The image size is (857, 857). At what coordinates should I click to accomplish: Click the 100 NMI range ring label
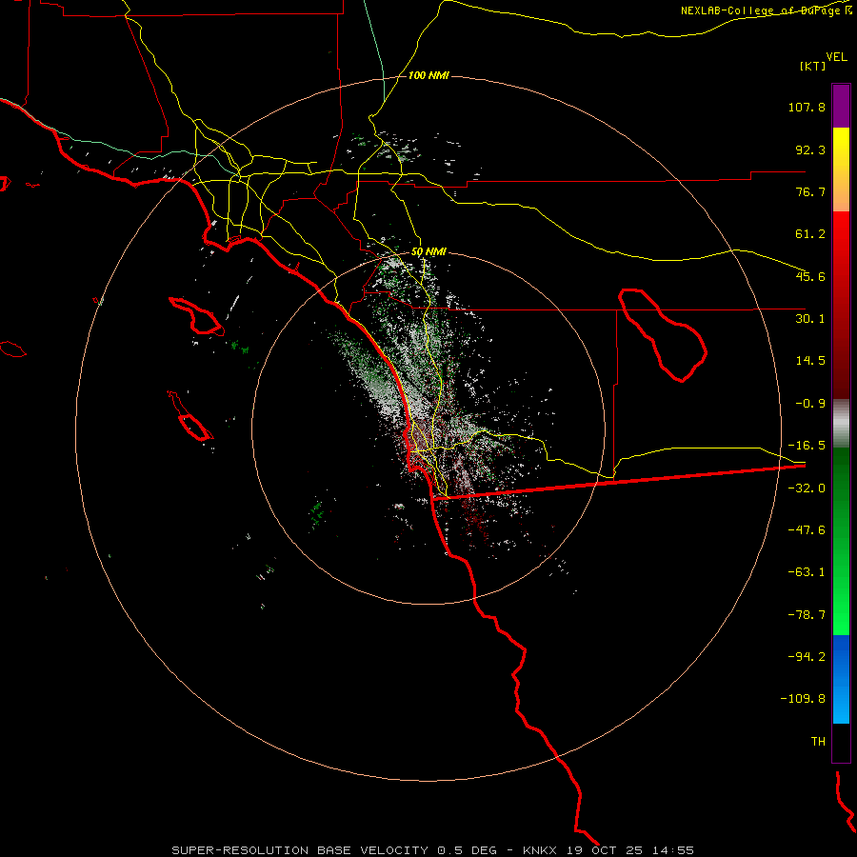(x=428, y=75)
